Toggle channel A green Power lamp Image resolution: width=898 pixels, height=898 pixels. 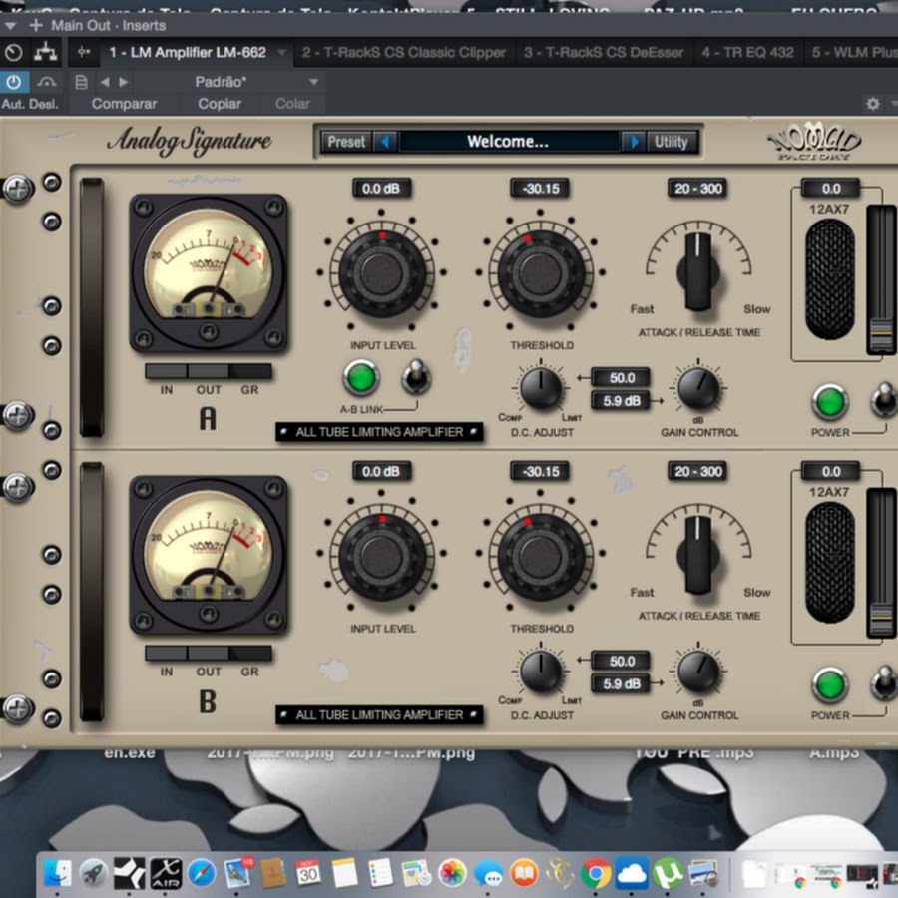pyautogui.click(x=830, y=402)
